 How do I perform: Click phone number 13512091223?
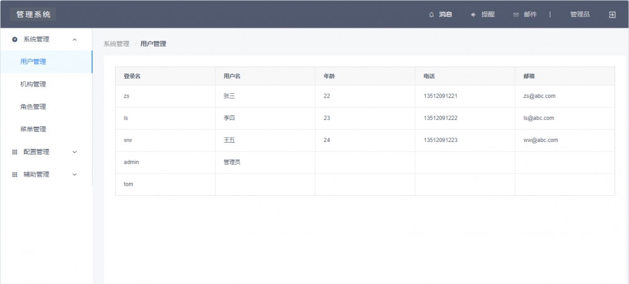tap(440, 140)
